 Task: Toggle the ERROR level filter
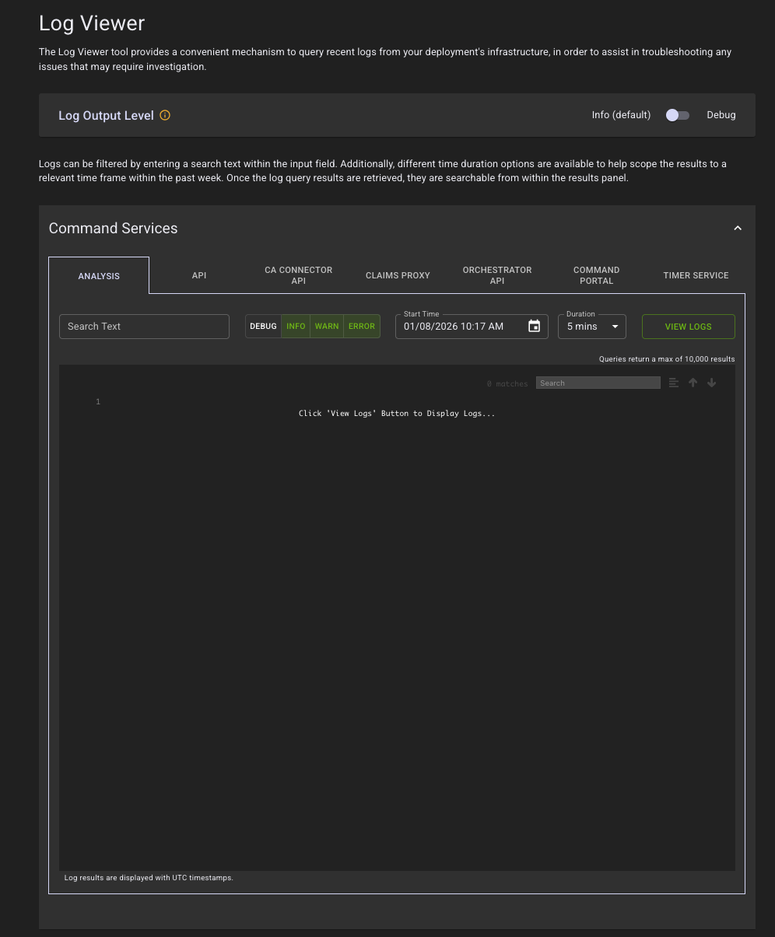[x=362, y=327]
